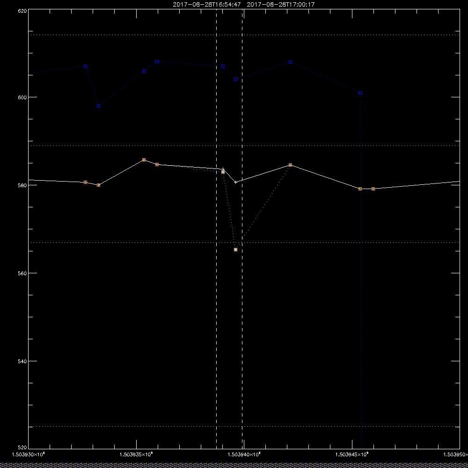Click the y-axis label 580
Viewport: 468px width, 468px height.
click(22, 185)
